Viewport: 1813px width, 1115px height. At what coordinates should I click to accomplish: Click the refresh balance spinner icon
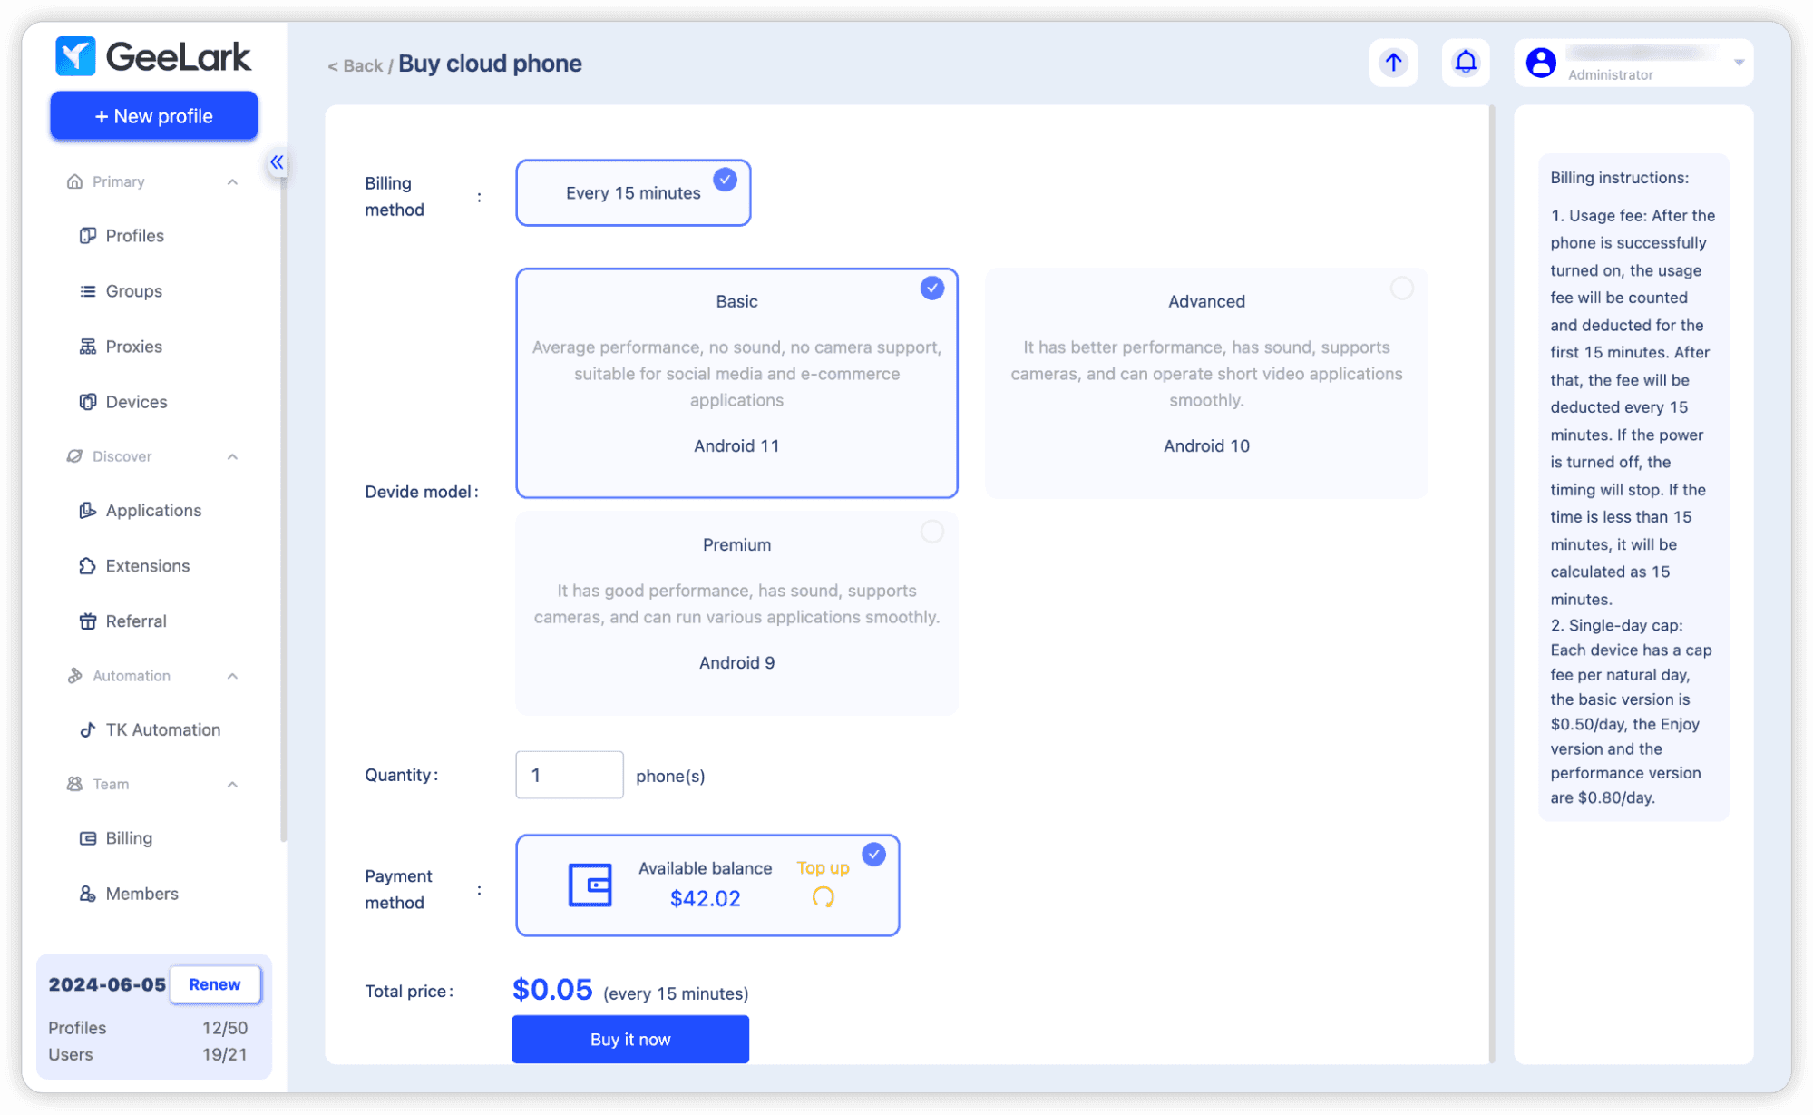pos(823,897)
